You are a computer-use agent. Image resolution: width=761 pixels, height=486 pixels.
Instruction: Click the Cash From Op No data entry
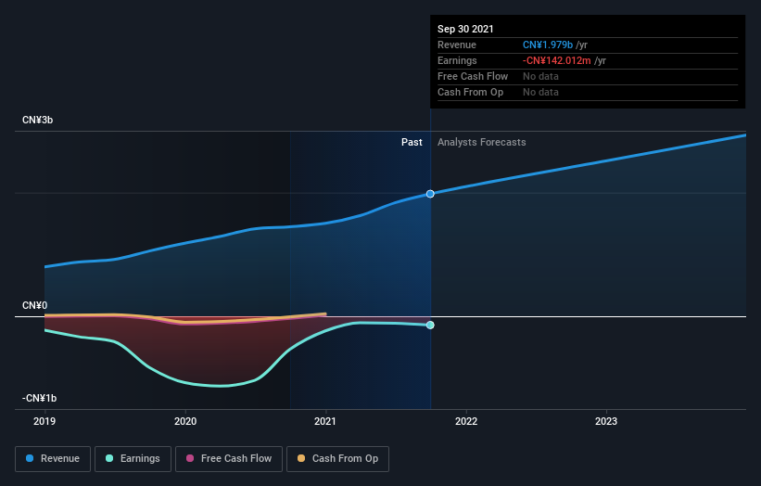pos(540,92)
